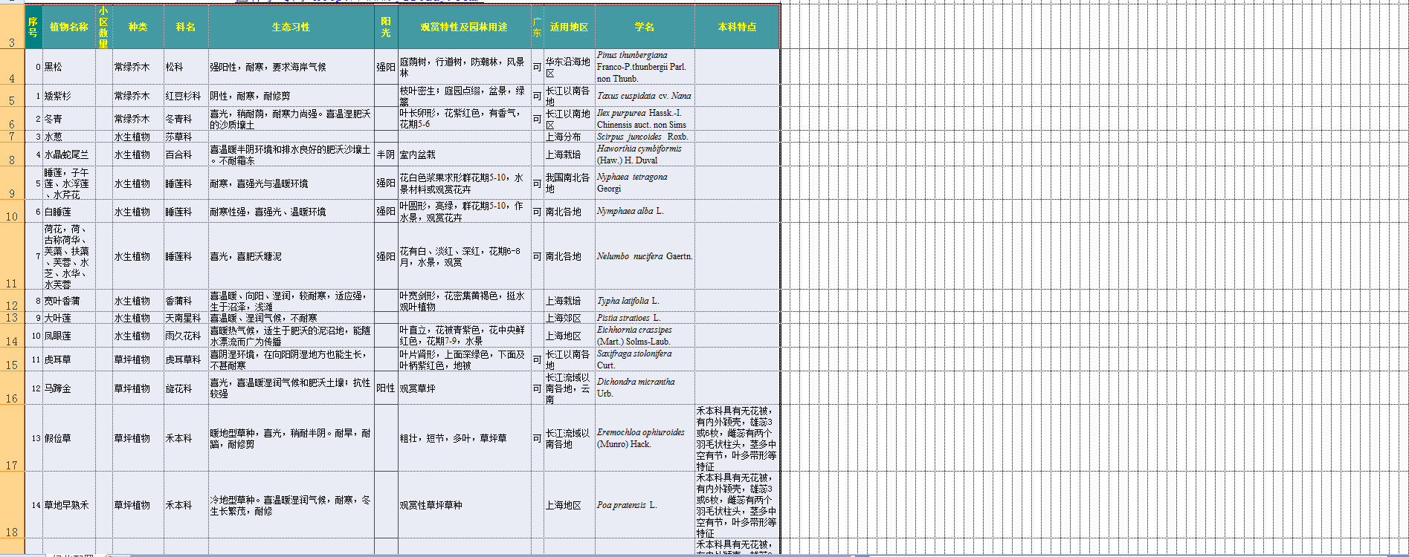Image resolution: width=1409 pixels, height=557 pixels.
Task: Click the 上海分布 region cell
Action: point(569,137)
